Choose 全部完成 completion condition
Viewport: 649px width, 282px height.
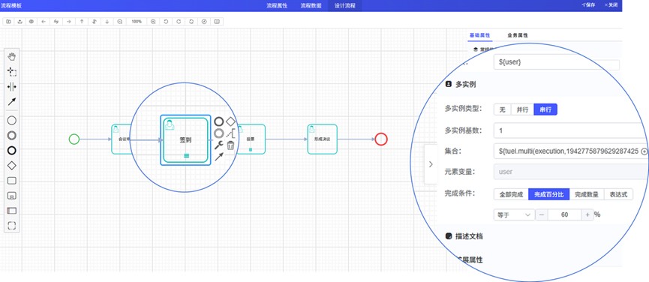pyautogui.click(x=511, y=194)
